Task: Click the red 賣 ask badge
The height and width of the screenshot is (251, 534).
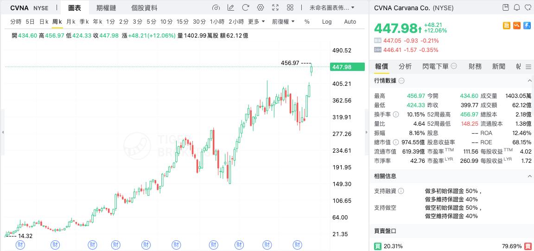Action: click(x=528, y=246)
